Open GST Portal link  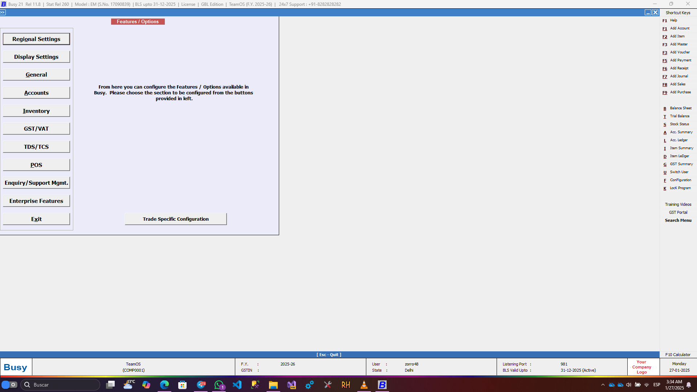pyautogui.click(x=678, y=212)
